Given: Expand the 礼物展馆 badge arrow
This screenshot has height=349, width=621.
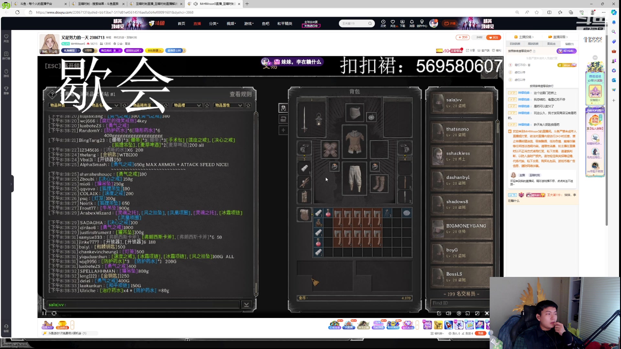Looking at the screenshot, I should [78, 50].
